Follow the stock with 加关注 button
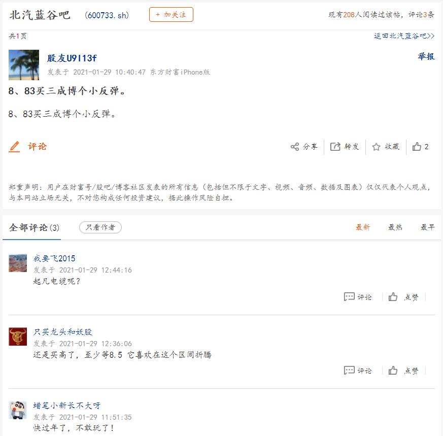Screen dimensions: 443x436 click(x=171, y=14)
